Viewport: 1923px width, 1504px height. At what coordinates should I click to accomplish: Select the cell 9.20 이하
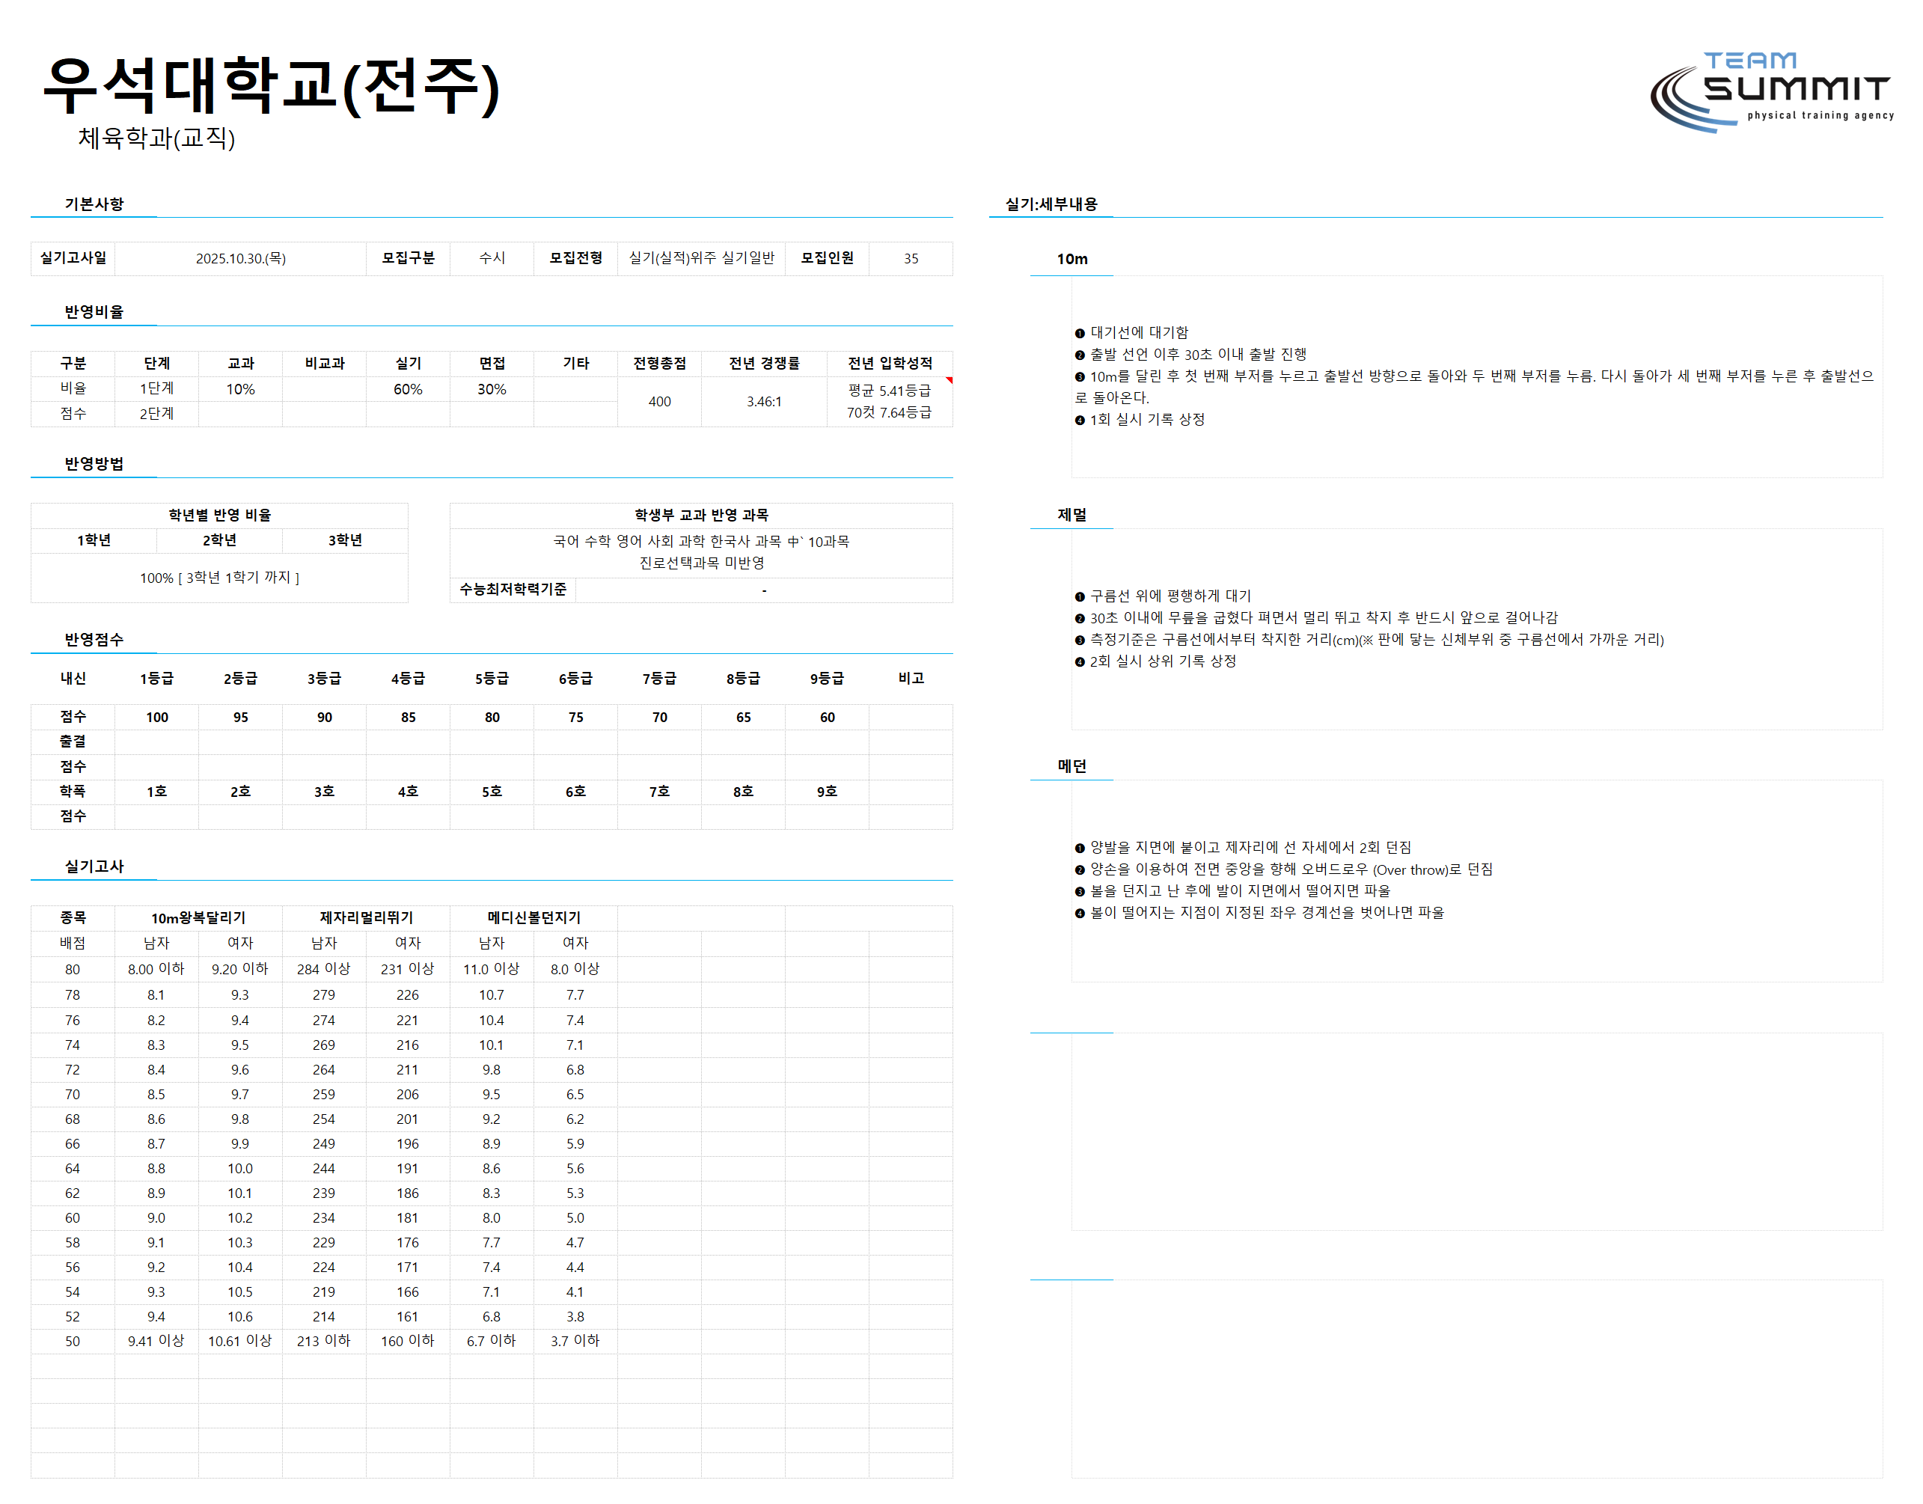pyautogui.click(x=239, y=968)
